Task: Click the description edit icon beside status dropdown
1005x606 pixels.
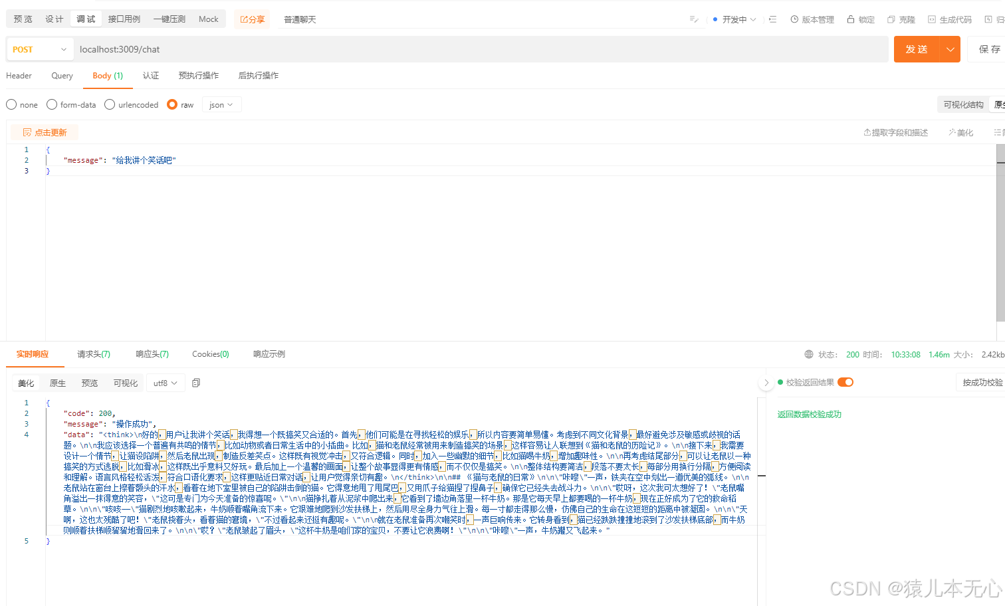Action: (694, 19)
